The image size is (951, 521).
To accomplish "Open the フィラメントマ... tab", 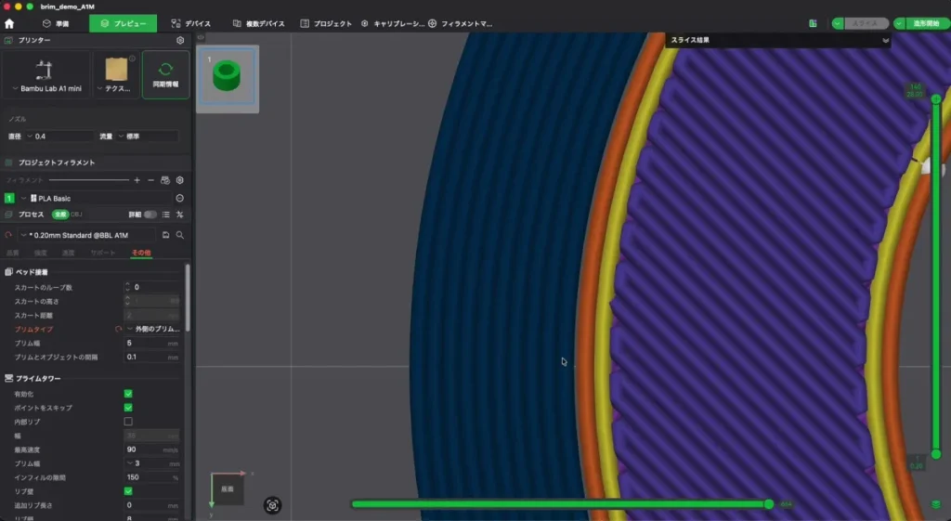I will click(461, 23).
